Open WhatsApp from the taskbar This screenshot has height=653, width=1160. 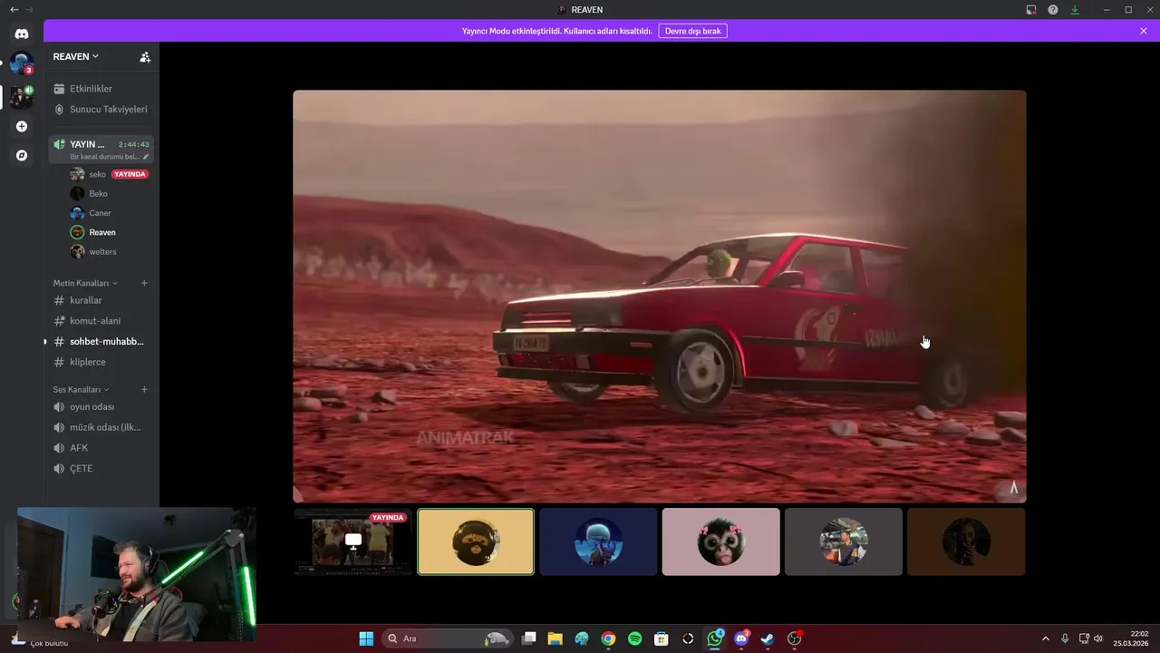click(715, 638)
